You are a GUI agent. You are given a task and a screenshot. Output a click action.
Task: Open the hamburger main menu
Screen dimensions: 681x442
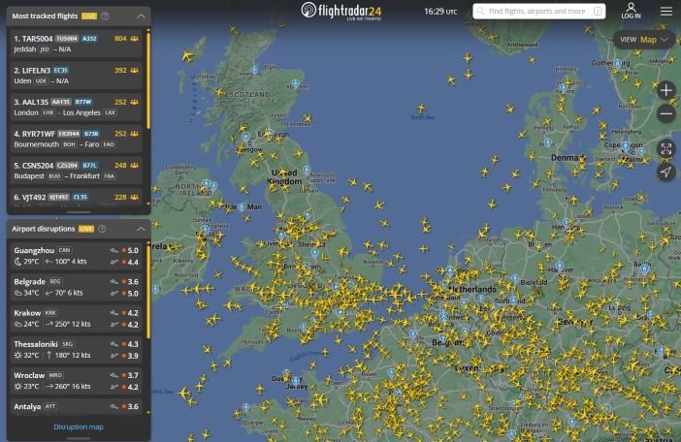666,11
